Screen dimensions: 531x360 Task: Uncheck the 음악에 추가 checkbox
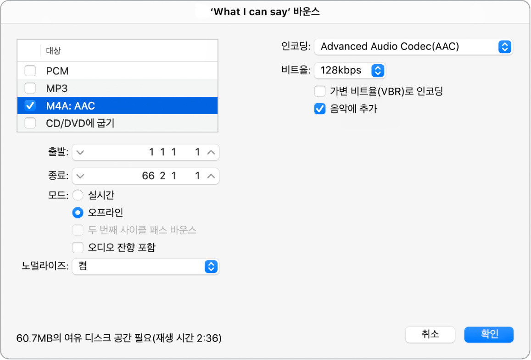click(x=320, y=109)
